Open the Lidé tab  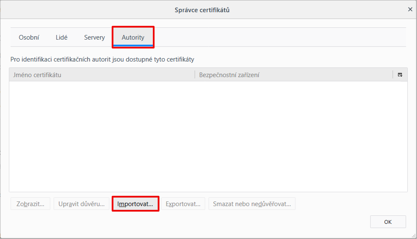click(x=62, y=38)
